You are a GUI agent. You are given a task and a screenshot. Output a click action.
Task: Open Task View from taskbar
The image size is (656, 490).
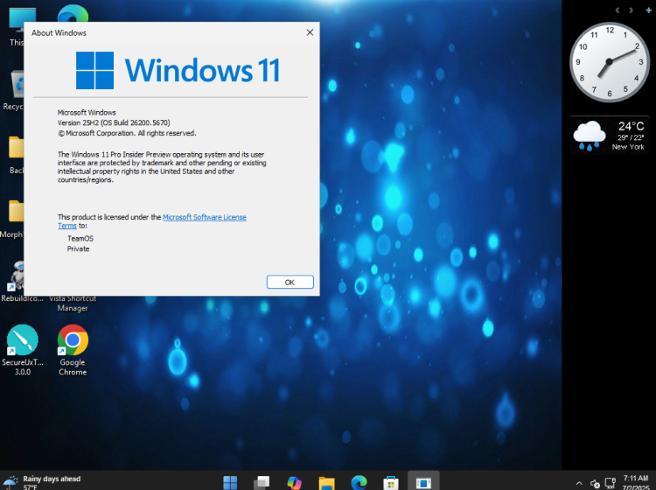coord(262,482)
